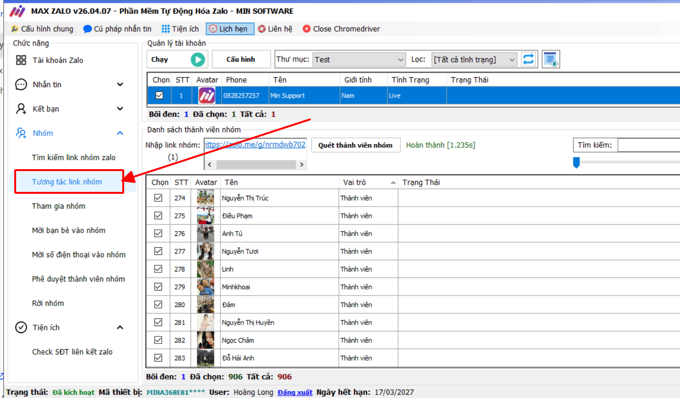The height and width of the screenshot is (398, 680).
Task: Click the avatar of Ngọc Châm
Action: tap(205, 340)
